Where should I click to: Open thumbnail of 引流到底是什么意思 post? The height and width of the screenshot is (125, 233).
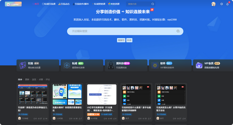136,94
